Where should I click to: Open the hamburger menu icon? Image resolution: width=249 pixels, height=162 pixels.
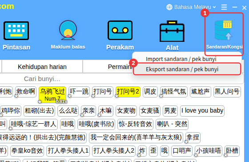pos(224,7)
